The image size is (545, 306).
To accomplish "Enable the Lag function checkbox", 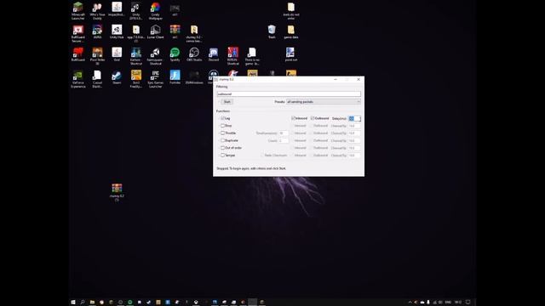I will 222,118.
